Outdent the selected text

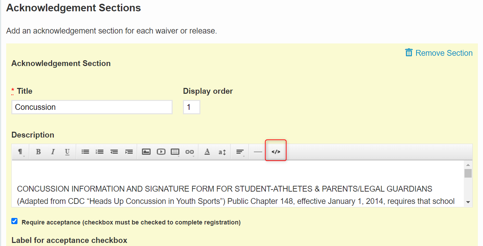coord(114,152)
